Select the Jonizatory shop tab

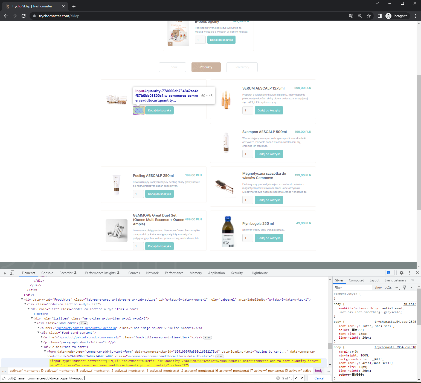[242, 67]
